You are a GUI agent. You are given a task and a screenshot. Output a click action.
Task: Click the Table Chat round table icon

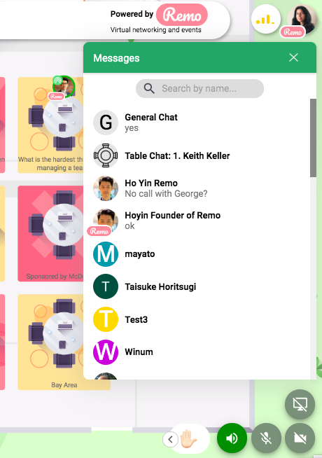tap(106, 155)
